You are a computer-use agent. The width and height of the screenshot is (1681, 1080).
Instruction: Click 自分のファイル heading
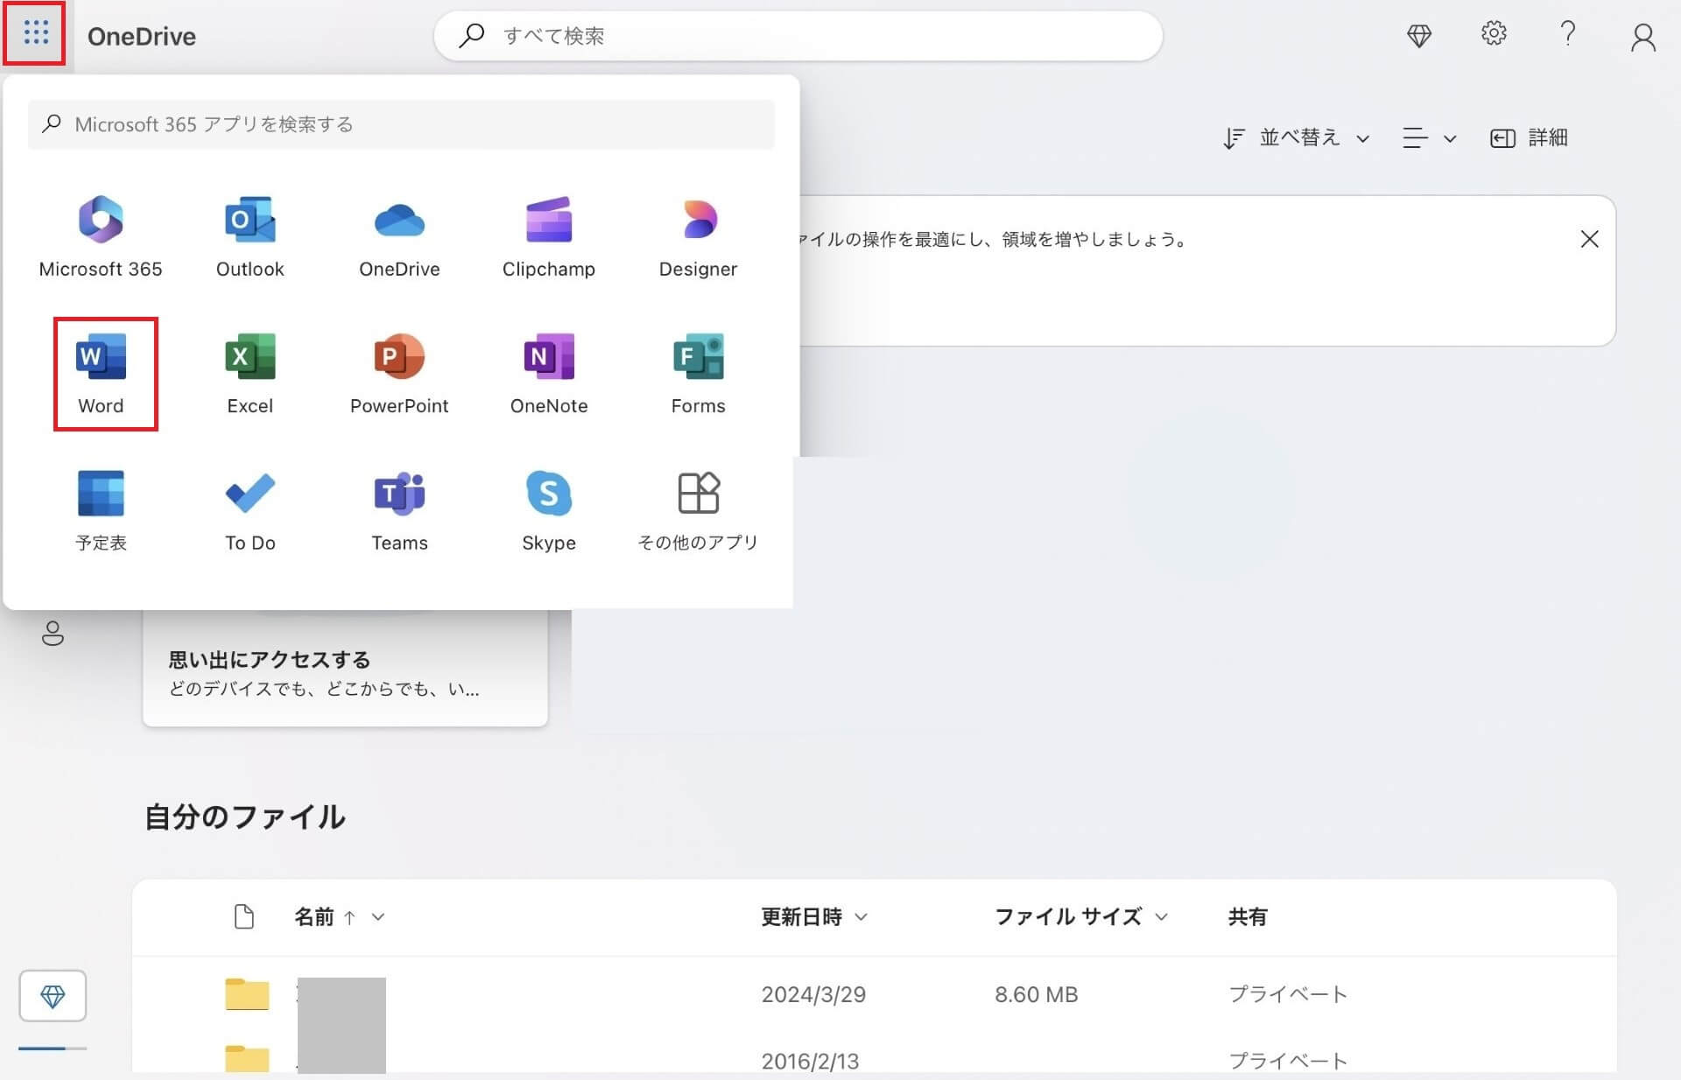tap(245, 817)
